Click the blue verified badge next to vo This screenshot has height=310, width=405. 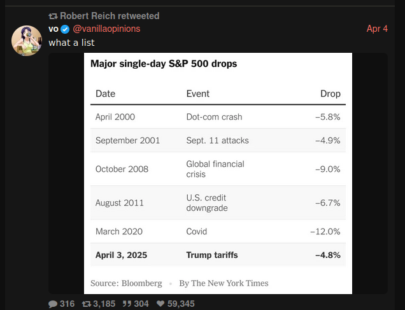pyautogui.click(x=65, y=29)
